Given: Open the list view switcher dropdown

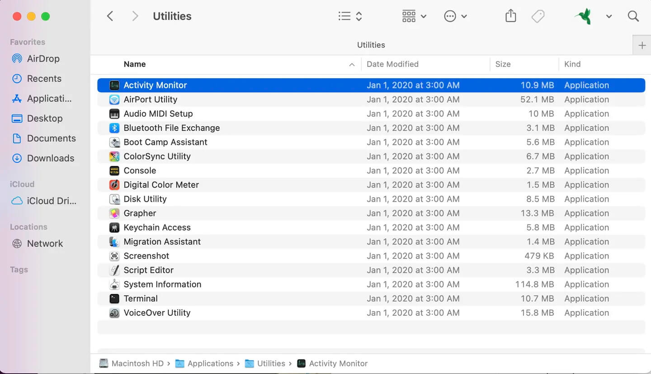Looking at the screenshot, I should point(350,16).
